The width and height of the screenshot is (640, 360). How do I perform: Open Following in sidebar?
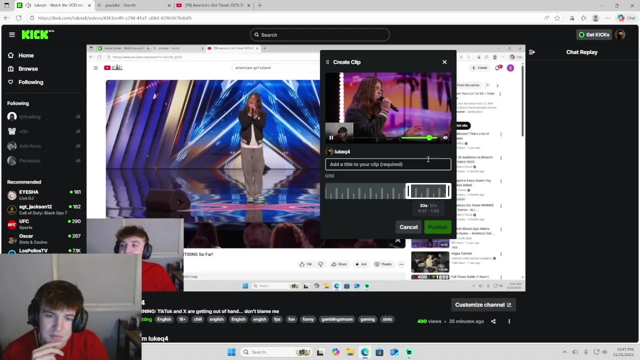(25, 82)
